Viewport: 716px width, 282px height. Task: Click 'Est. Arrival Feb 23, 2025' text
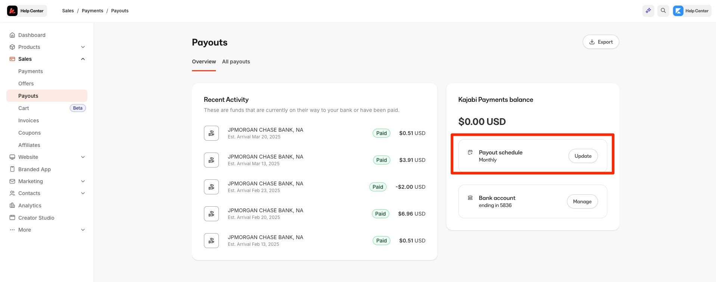click(x=254, y=191)
